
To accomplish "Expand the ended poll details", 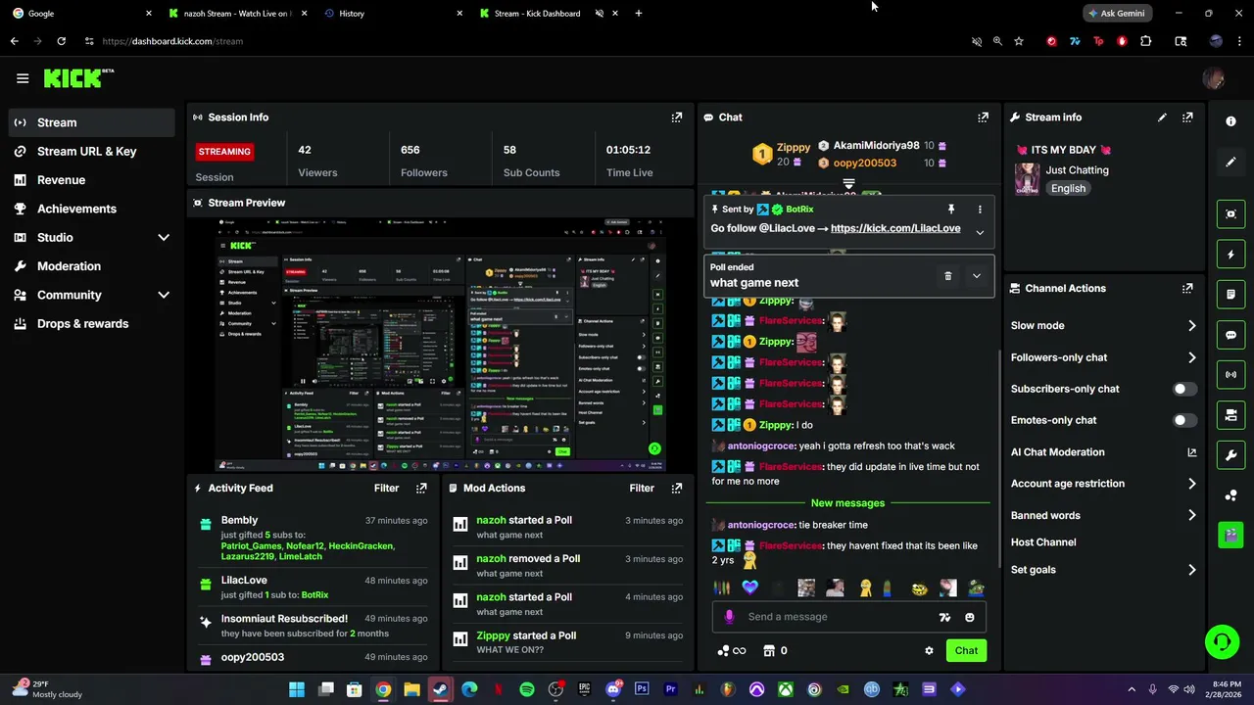I will tap(977, 276).
